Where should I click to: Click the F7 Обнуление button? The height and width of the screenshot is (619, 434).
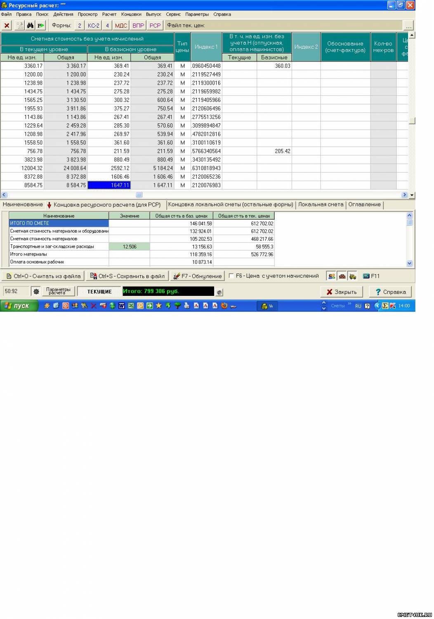[x=198, y=276]
